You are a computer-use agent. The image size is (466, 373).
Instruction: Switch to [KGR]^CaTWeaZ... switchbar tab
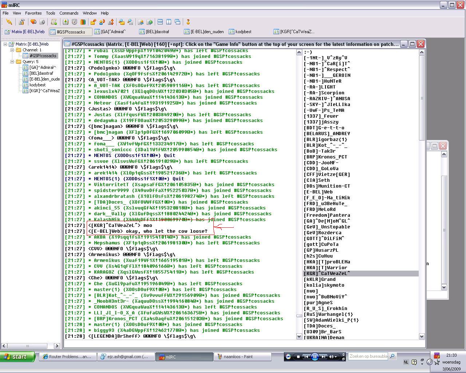coord(294,32)
